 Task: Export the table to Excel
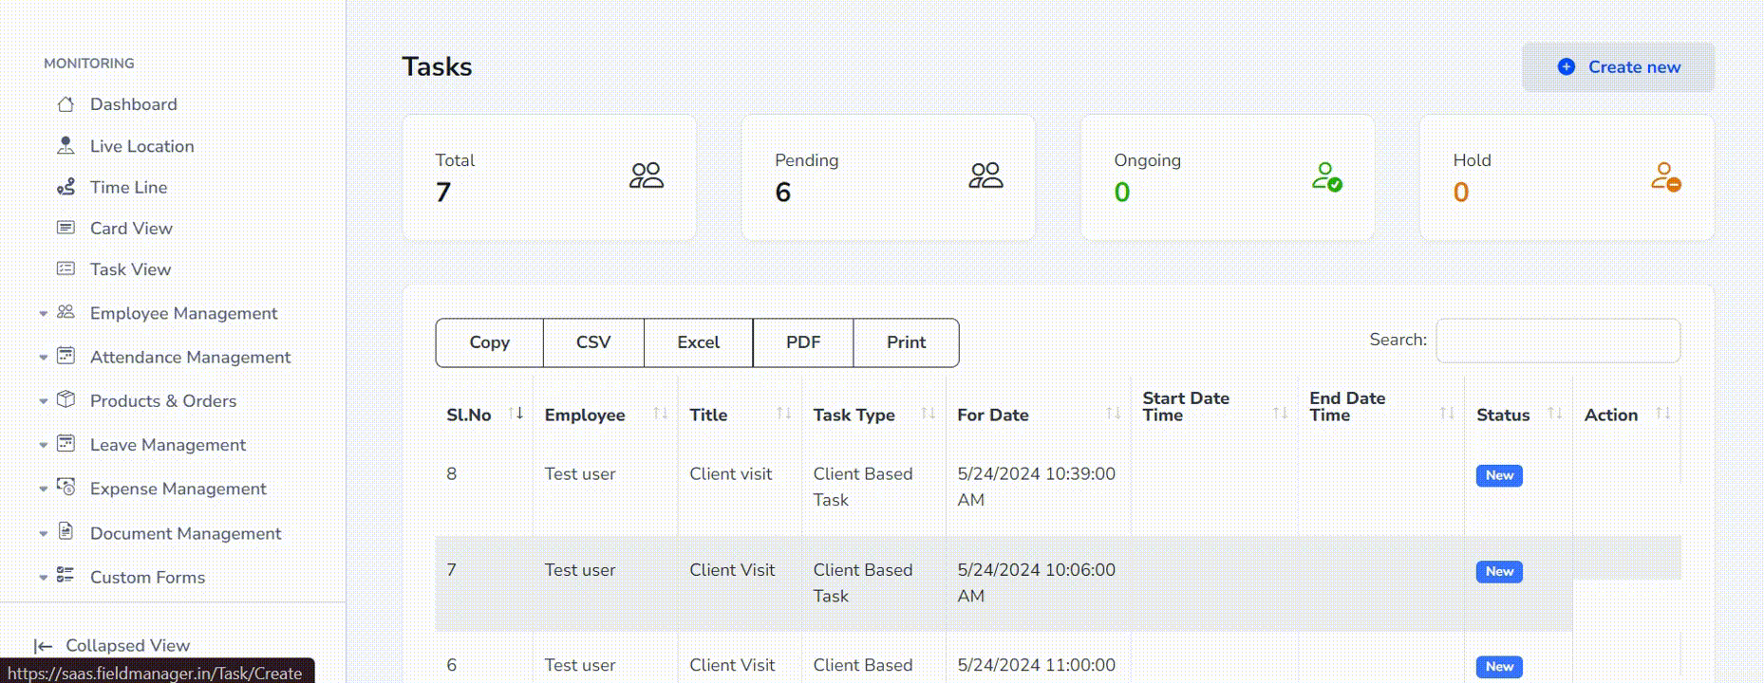[698, 342]
